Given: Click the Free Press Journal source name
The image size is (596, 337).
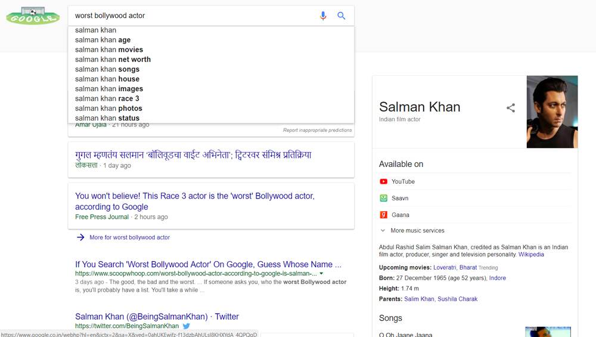Looking at the screenshot, I should tap(102, 217).
